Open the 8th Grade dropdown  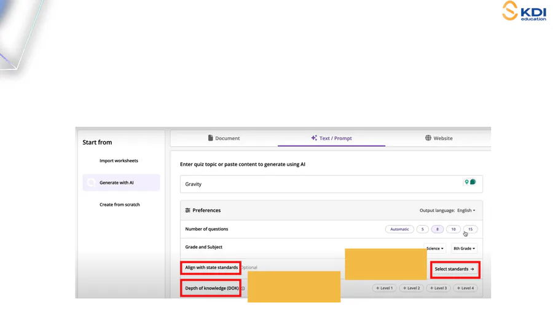tap(464, 248)
